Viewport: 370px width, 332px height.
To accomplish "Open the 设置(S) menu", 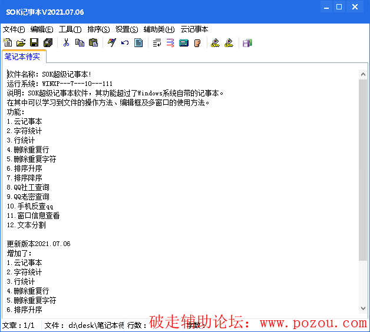I will [x=127, y=29].
